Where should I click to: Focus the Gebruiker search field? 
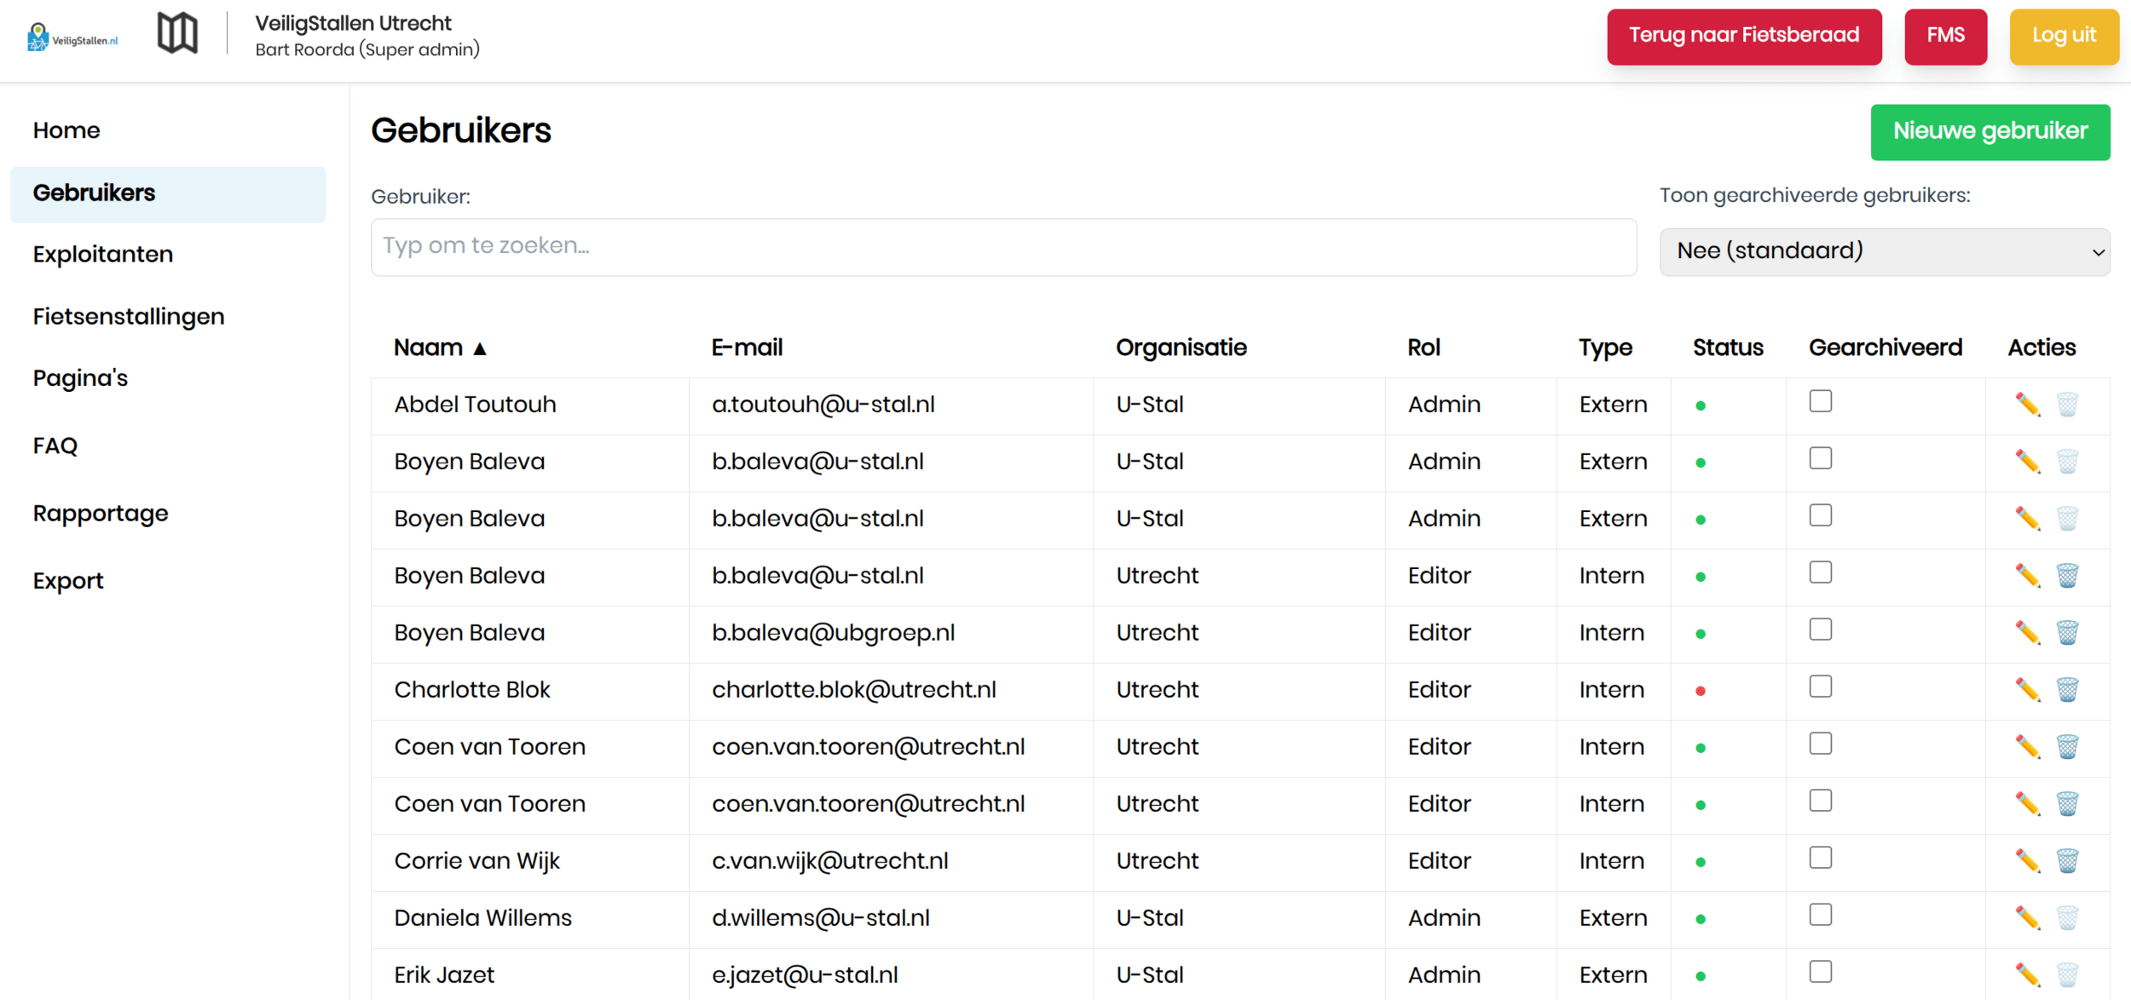pos(1002,246)
